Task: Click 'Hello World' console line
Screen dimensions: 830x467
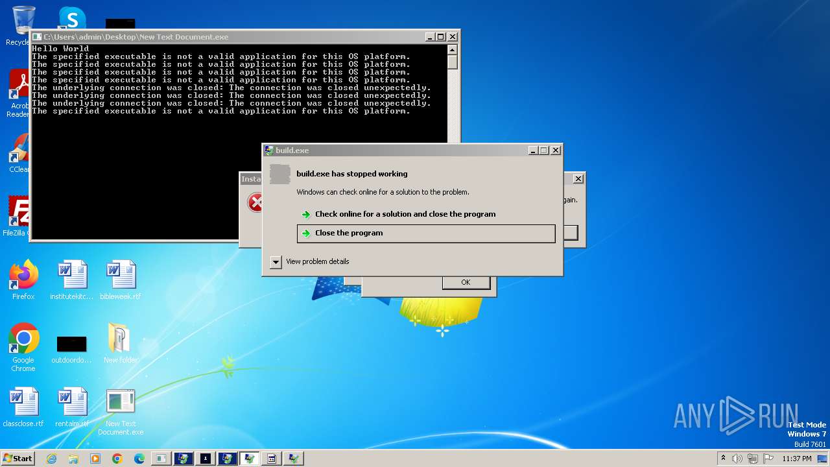Action: 60,49
